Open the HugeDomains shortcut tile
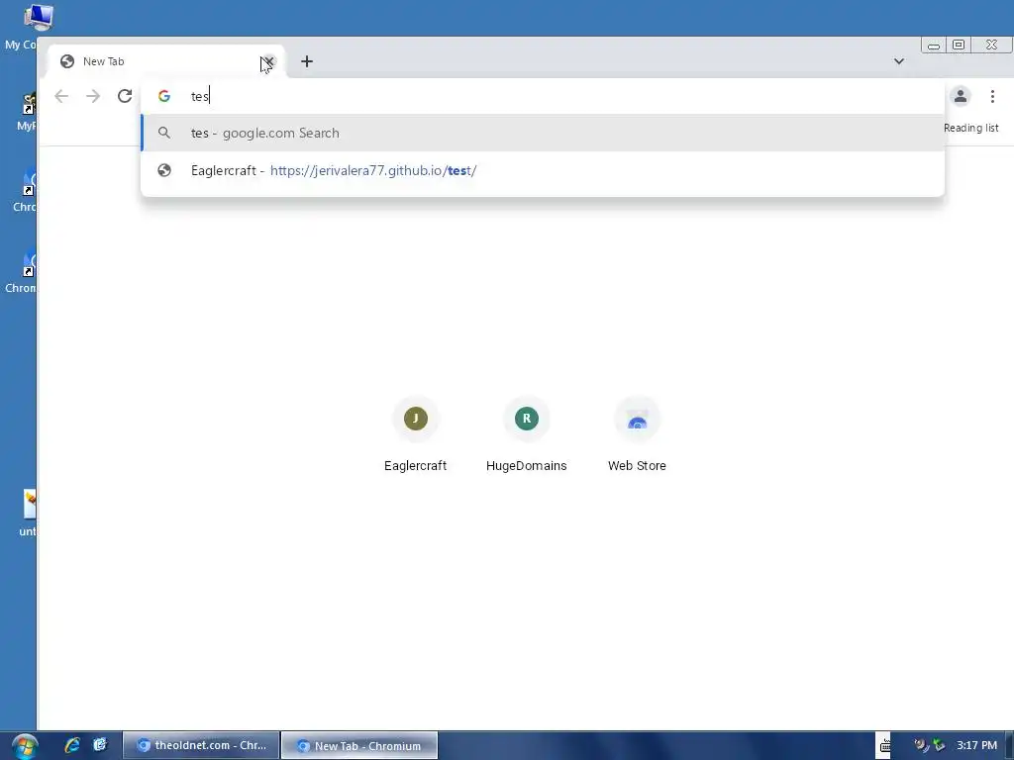The width and height of the screenshot is (1014, 760). tap(527, 434)
